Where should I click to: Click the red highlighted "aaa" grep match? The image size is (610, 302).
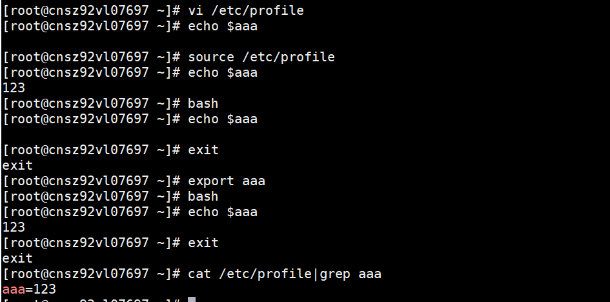click(14, 289)
